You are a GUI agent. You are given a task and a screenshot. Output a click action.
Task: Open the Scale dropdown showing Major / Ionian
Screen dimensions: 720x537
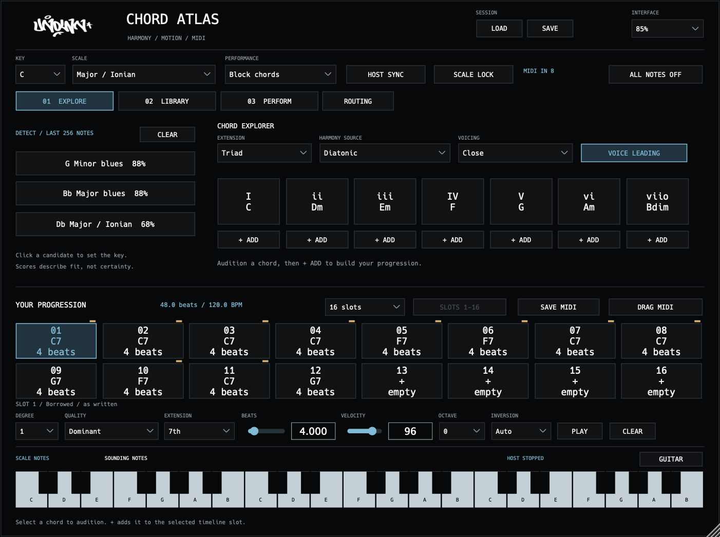click(x=144, y=74)
